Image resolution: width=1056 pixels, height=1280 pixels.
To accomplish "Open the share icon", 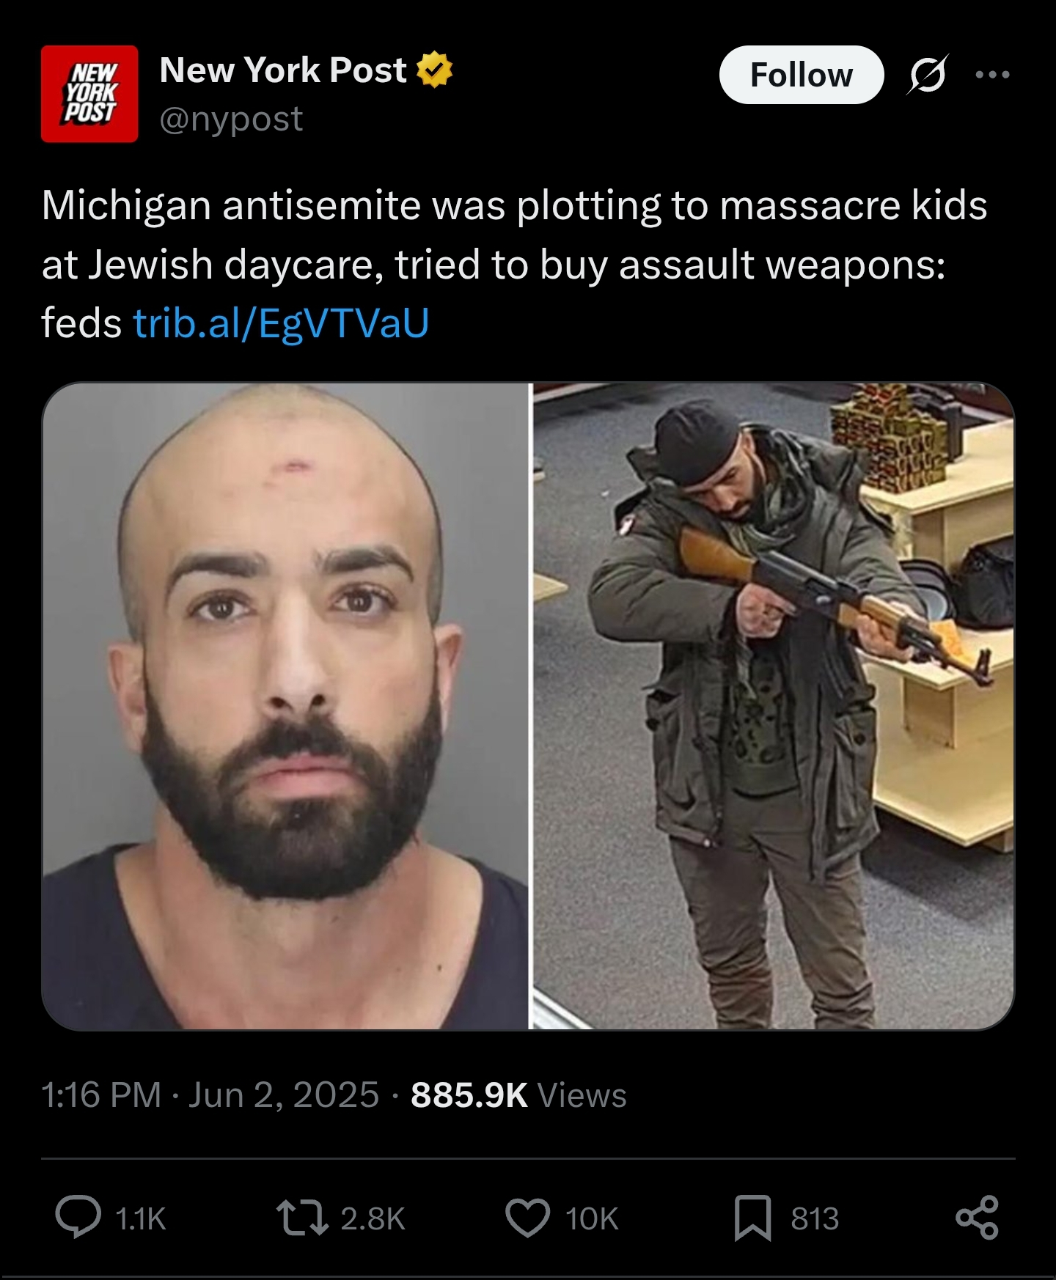I will (x=978, y=1218).
